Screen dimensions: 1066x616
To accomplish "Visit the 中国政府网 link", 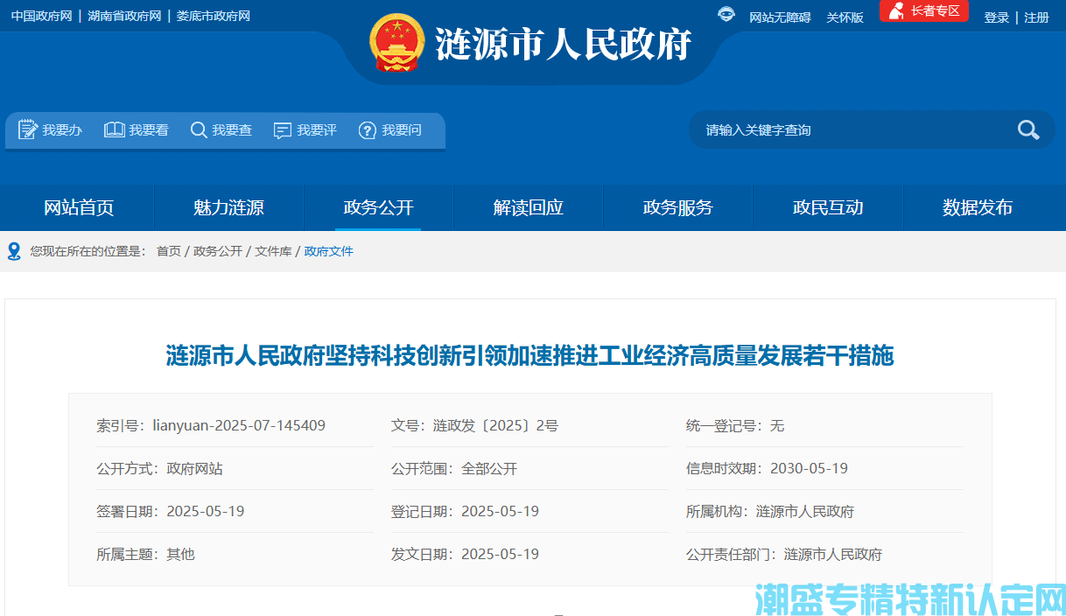I will [41, 16].
